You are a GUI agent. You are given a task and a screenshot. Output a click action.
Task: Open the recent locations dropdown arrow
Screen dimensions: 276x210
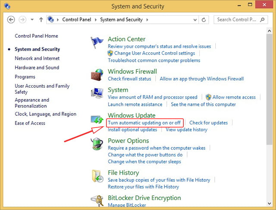[x=32, y=19]
